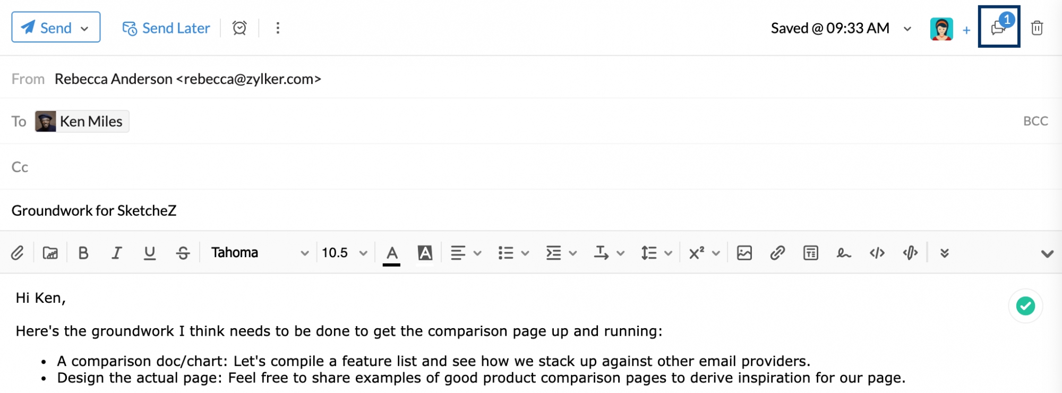Open the Tahoma font family dropdown
The height and width of the screenshot is (393, 1062).
[260, 253]
